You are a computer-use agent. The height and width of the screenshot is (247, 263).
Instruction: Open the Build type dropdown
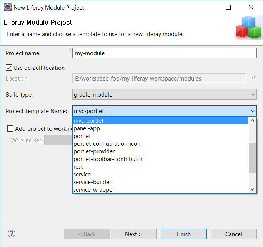tap(165, 95)
